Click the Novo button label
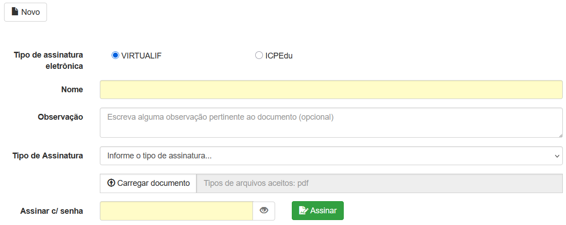 [31, 12]
